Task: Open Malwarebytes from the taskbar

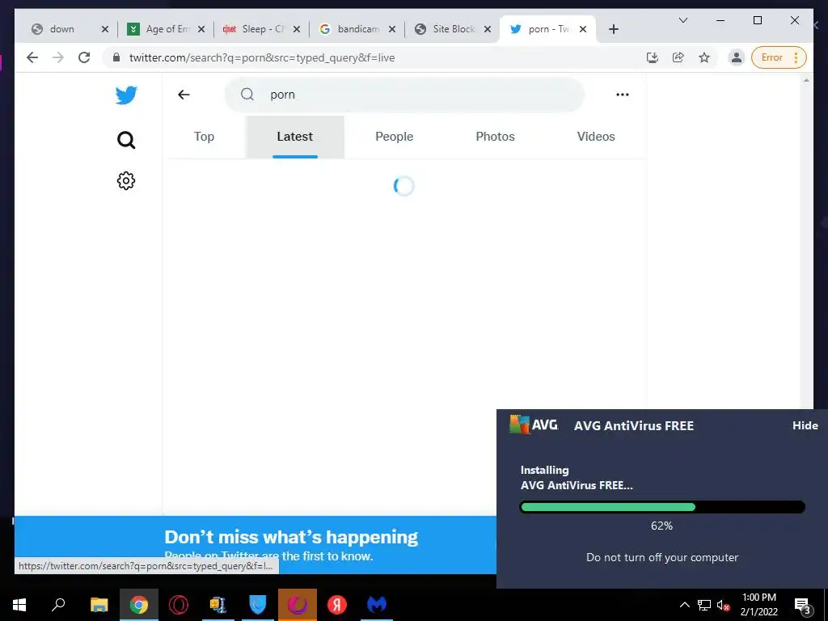Action: (377, 605)
